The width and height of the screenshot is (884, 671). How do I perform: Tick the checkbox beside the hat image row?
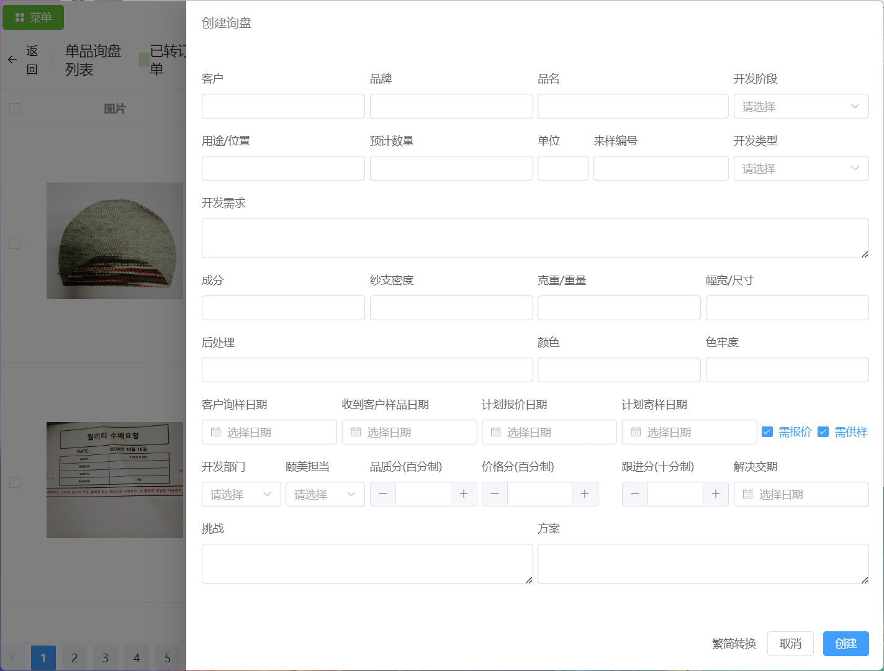click(x=15, y=243)
